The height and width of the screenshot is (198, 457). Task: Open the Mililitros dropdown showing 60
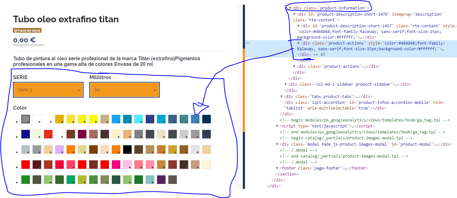[x=124, y=90]
